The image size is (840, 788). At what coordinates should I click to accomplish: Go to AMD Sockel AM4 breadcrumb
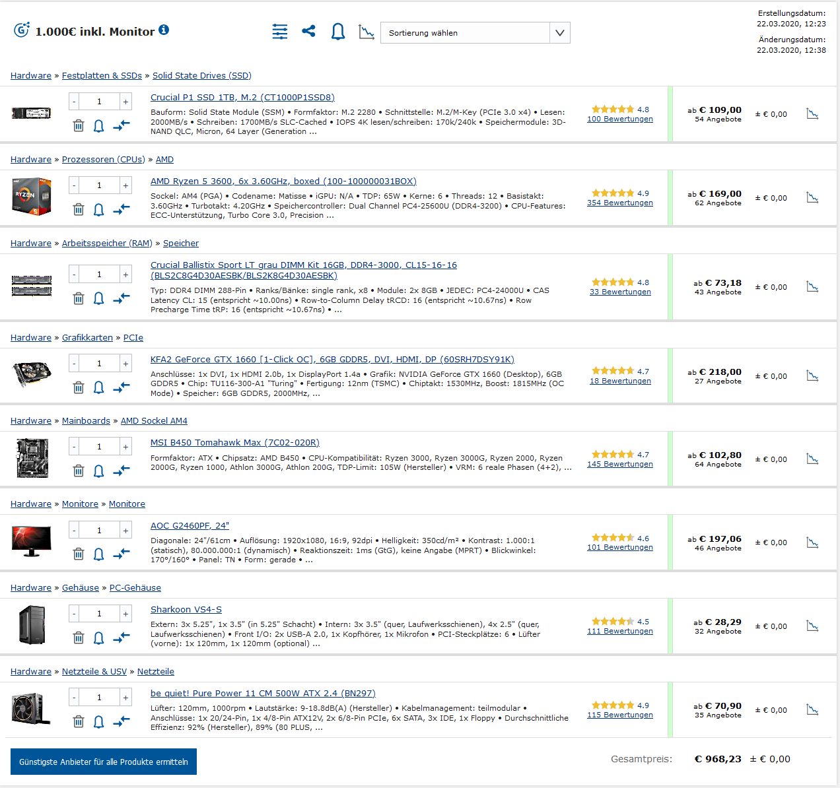coord(154,420)
